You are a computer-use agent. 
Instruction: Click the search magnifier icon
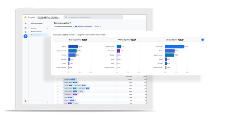coord(66,17)
